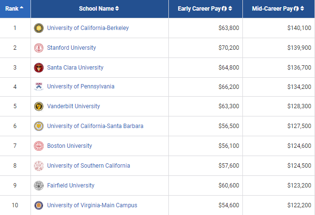Click the info icon beside Early Career Pay

click(x=225, y=9)
